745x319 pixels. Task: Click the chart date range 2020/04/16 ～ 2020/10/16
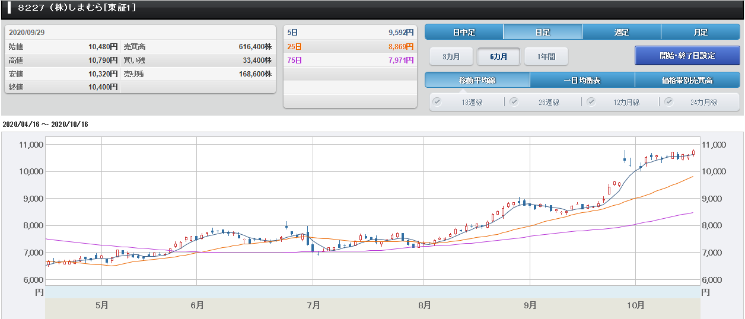(x=45, y=125)
